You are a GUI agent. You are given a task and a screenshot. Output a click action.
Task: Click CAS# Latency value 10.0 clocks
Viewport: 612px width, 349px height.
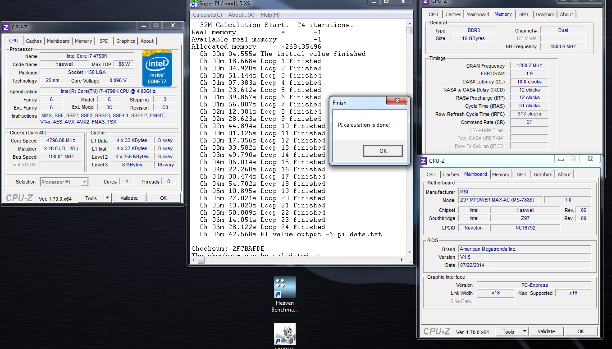(x=529, y=82)
